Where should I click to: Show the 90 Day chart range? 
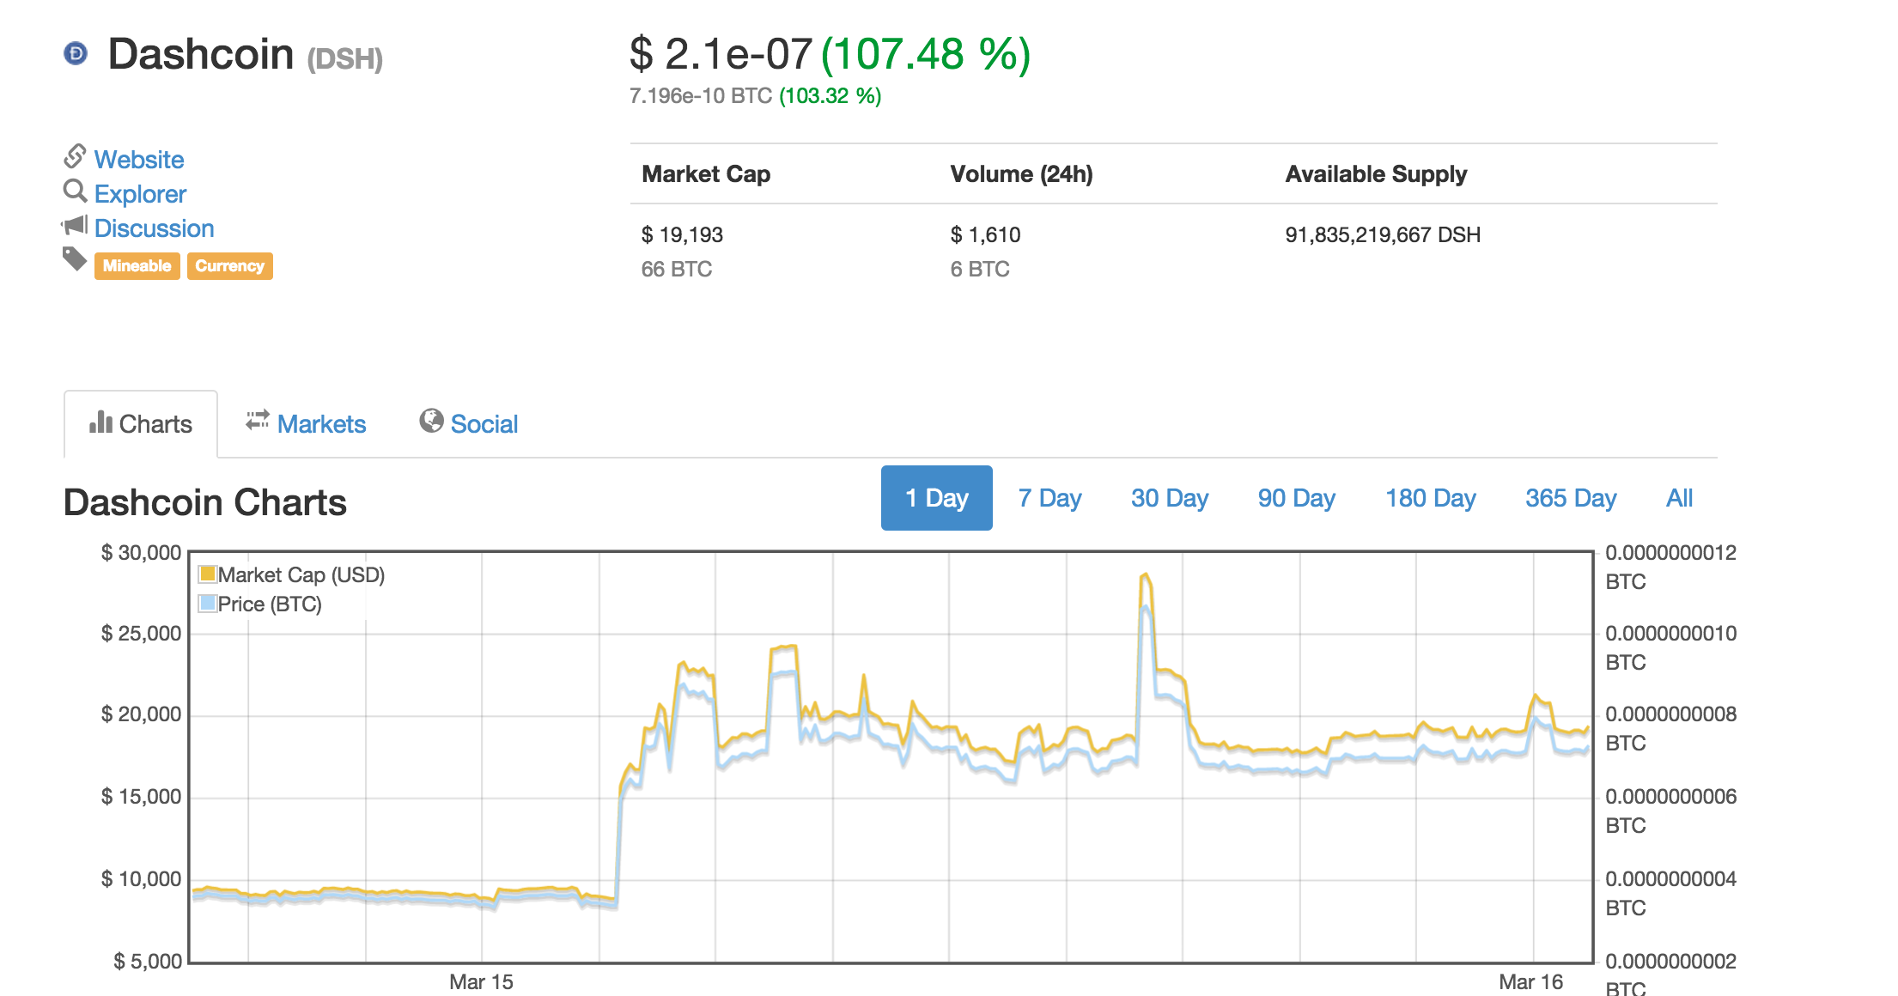(x=1297, y=498)
